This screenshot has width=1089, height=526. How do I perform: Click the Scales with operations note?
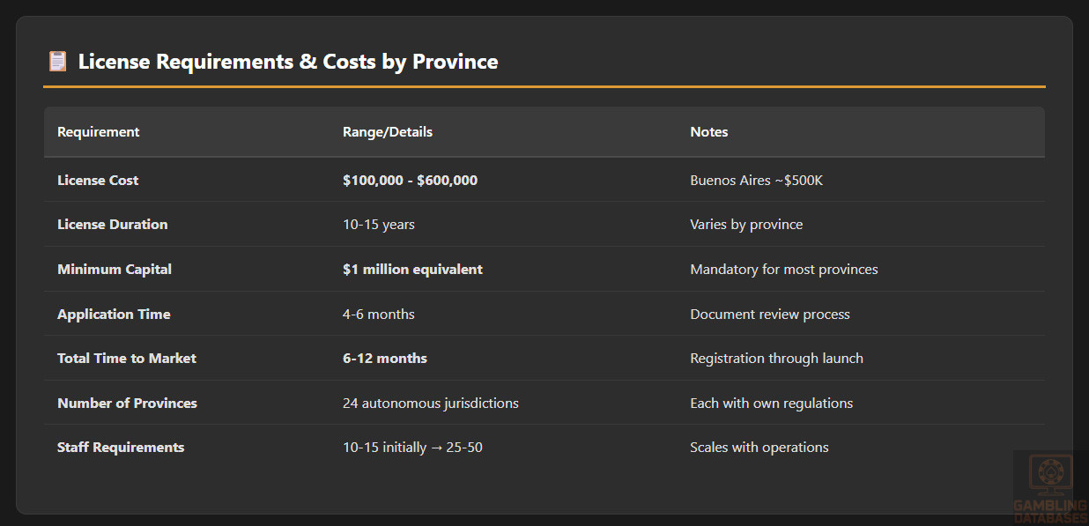tap(759, 448)
